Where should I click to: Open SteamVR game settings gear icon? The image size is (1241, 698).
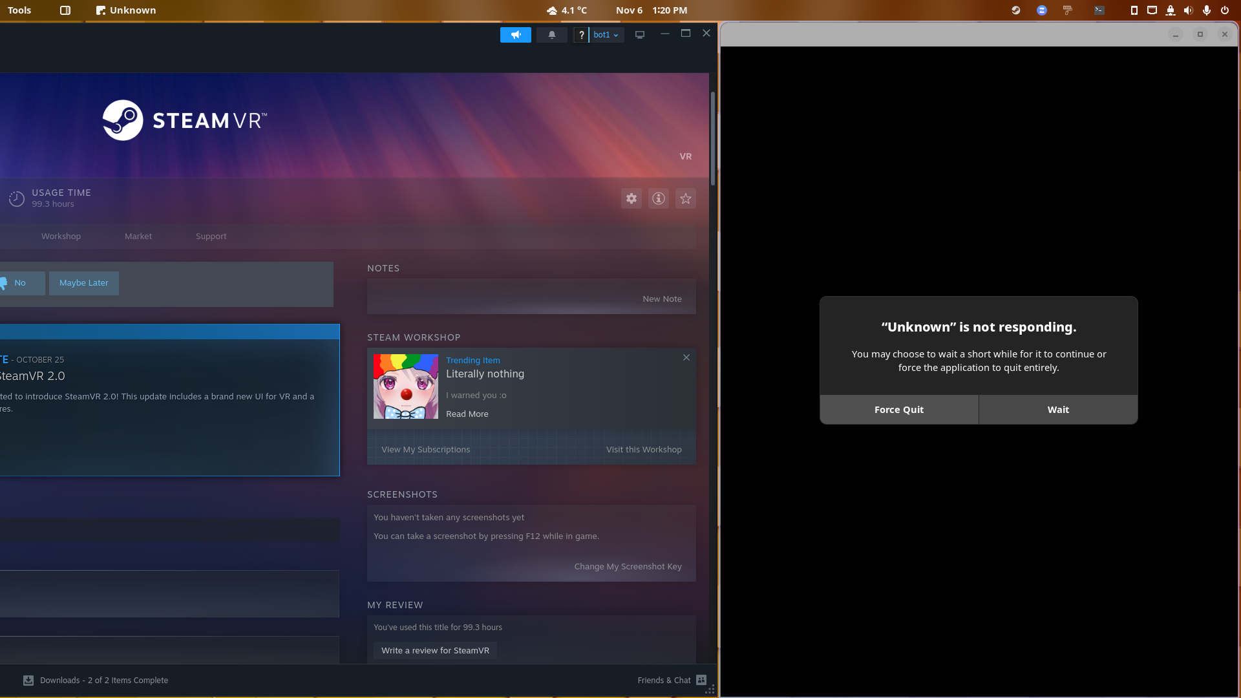point(631,198)
